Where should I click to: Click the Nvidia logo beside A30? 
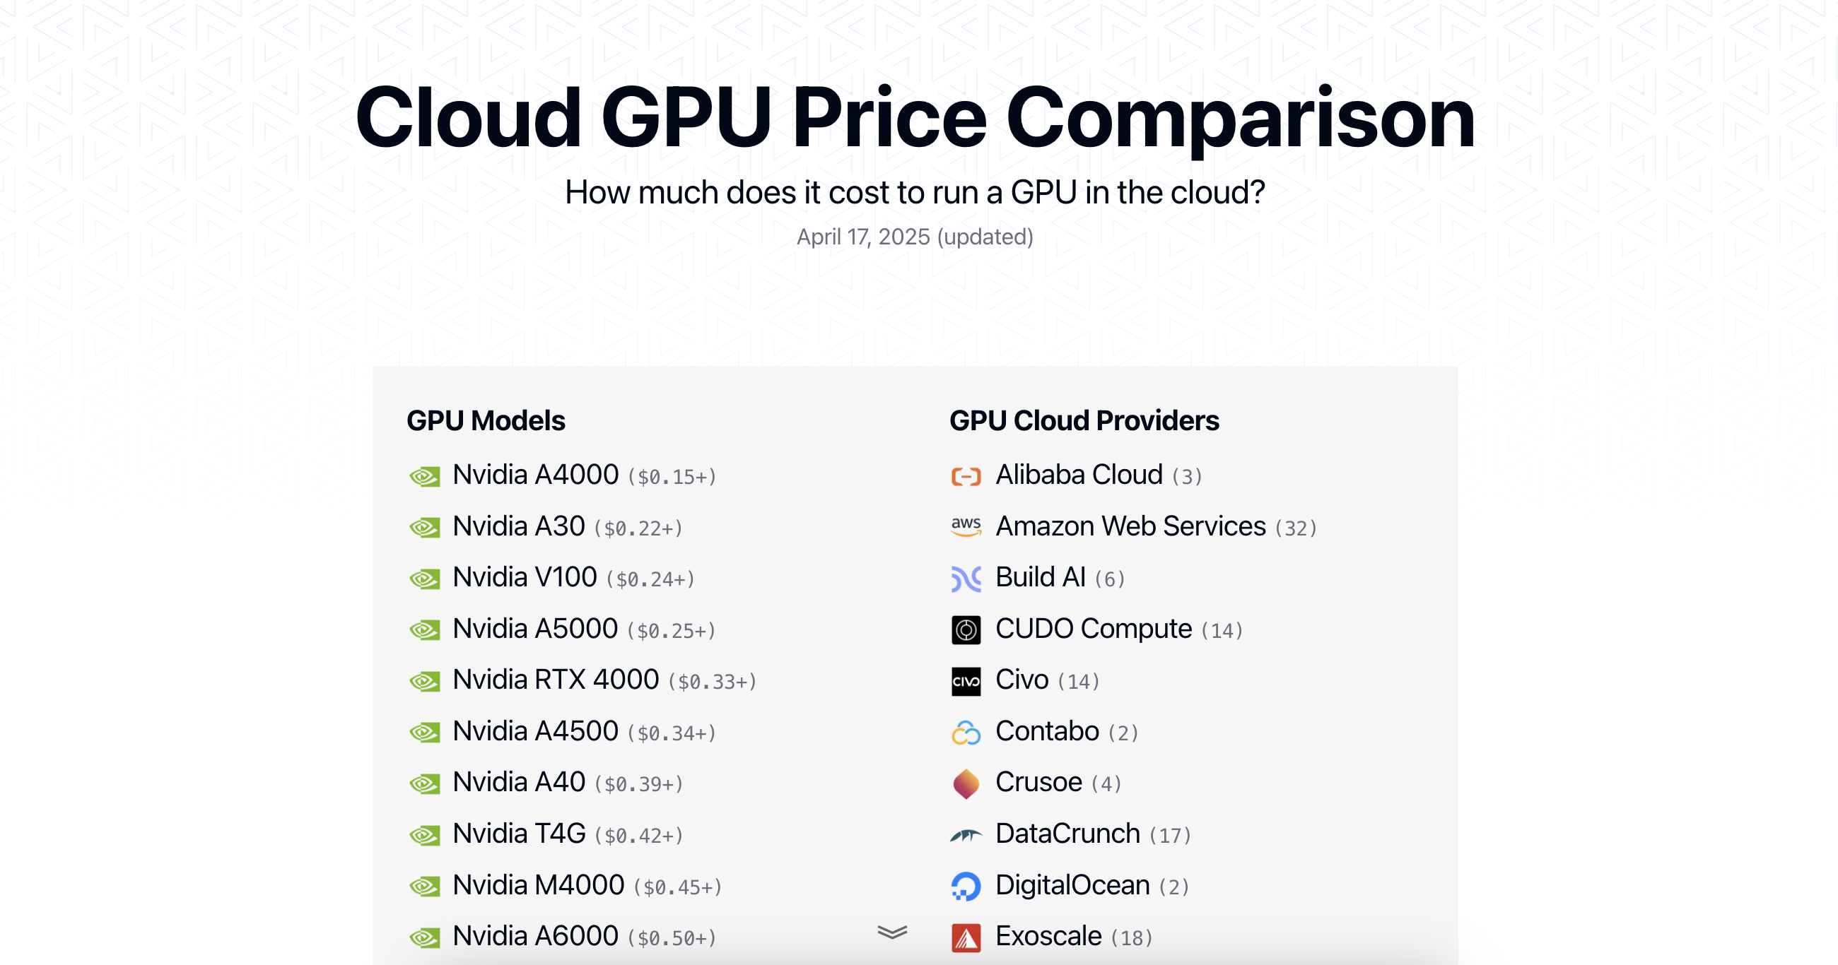click(425, 528)
